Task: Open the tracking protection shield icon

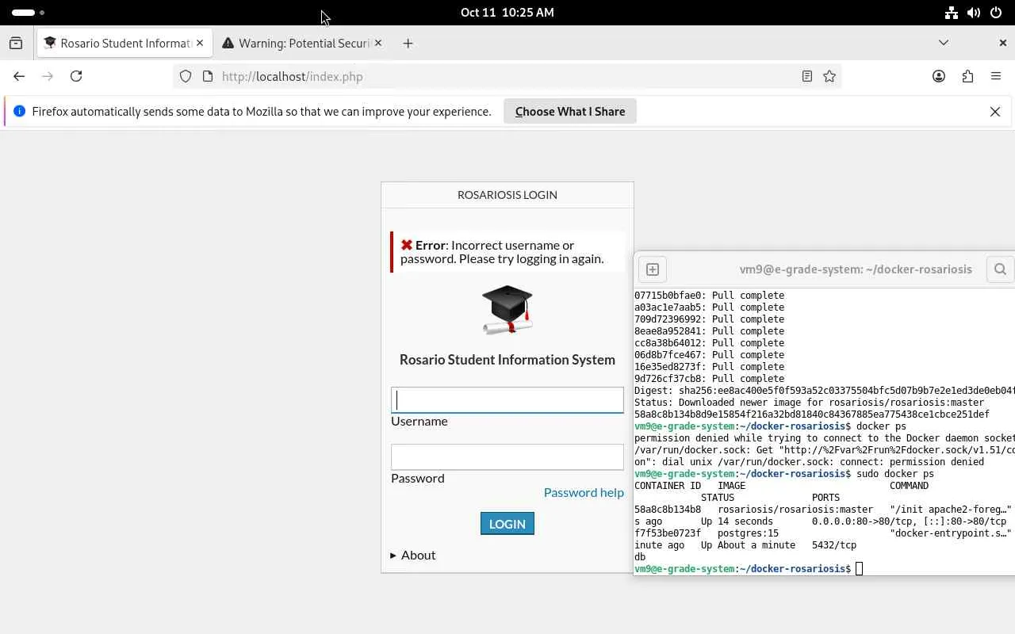Action: point(186,76)
